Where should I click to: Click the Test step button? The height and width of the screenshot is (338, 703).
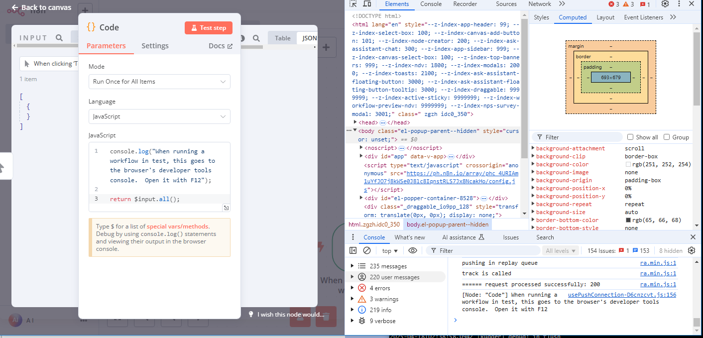pyautogui.click(x=208, y=28)
